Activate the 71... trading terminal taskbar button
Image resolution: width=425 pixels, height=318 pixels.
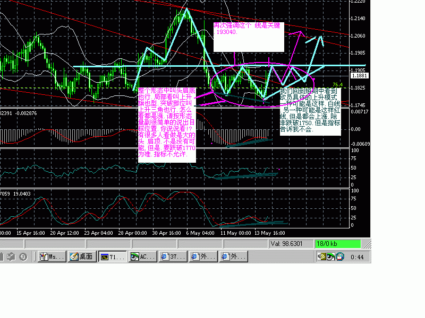click(x=112, y=257)
